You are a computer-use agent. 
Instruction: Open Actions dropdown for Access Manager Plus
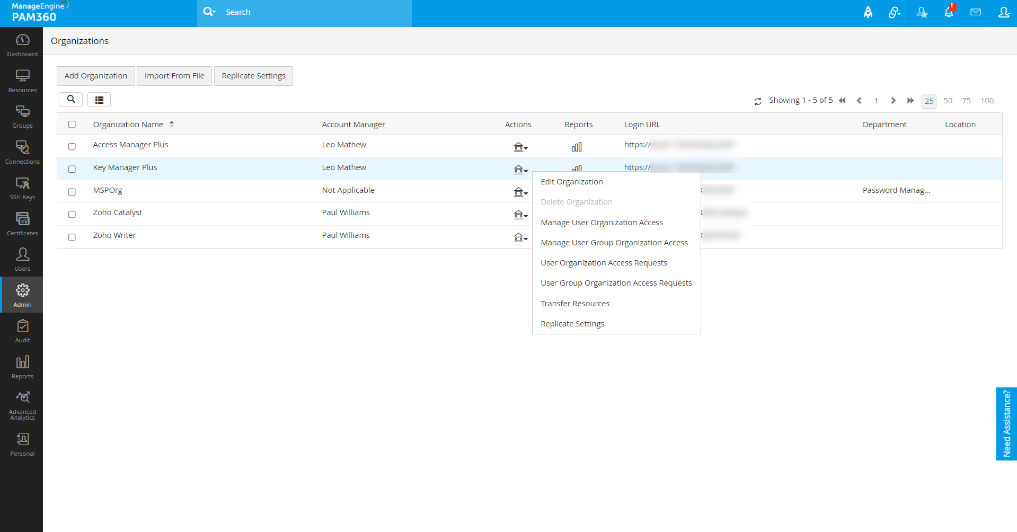tap(520, 147)
